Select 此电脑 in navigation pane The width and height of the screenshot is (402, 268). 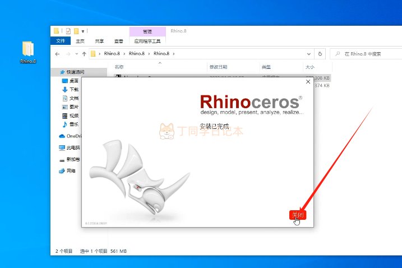coord(70,147)
